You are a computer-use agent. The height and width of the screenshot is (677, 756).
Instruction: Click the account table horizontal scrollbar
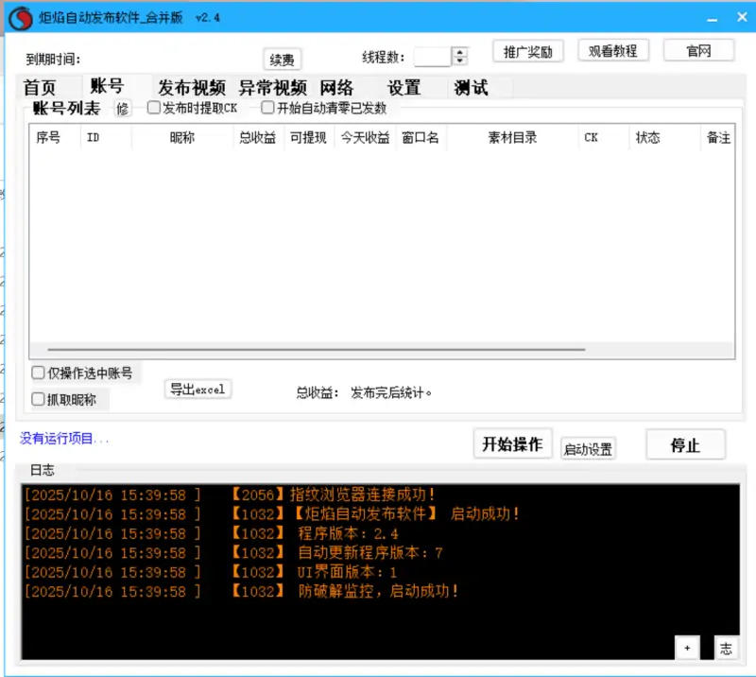coord(316,349)
